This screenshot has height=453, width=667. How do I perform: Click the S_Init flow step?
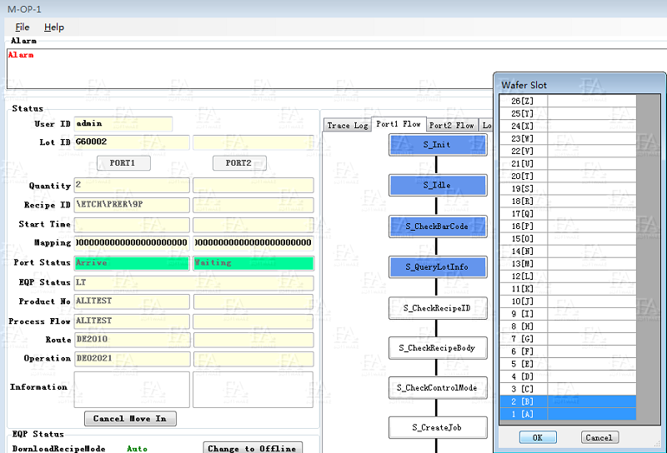(x=438, y=145)
